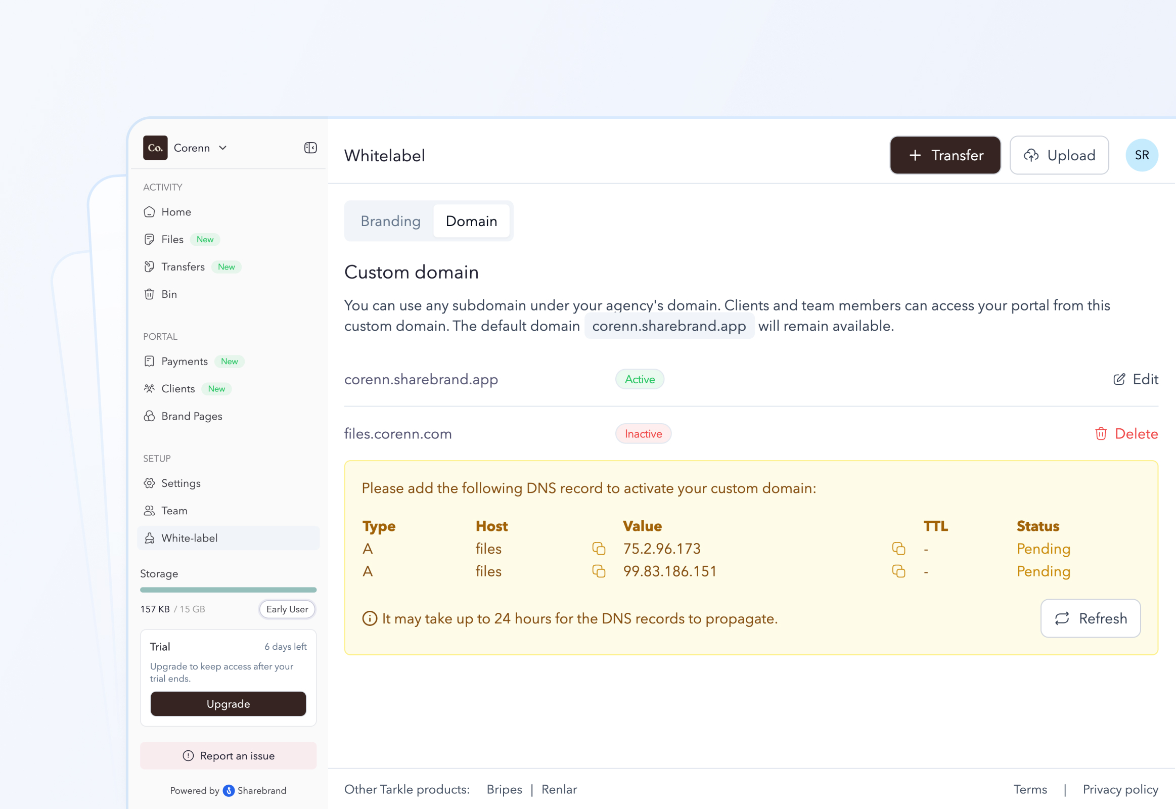1176x809 pixels.
Task: Open the Brand Pages sidebar icon
Action: coord(149,416)
